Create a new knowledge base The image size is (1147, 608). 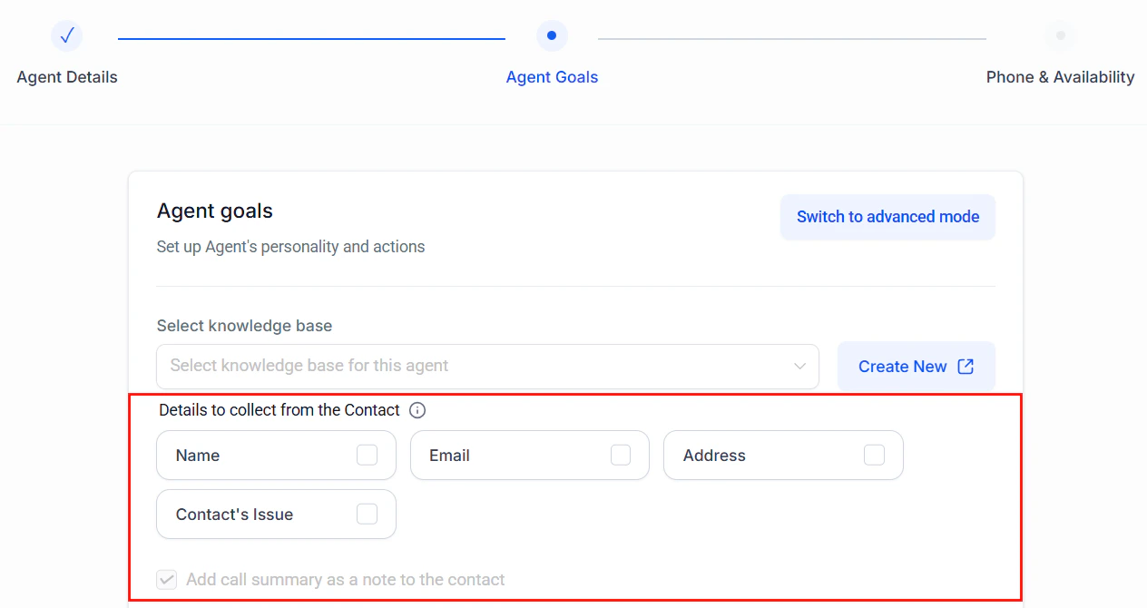[x=916, y=366]
